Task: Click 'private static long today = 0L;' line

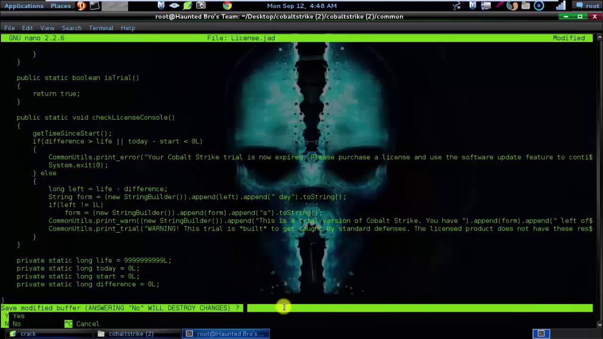Action: 78,268
